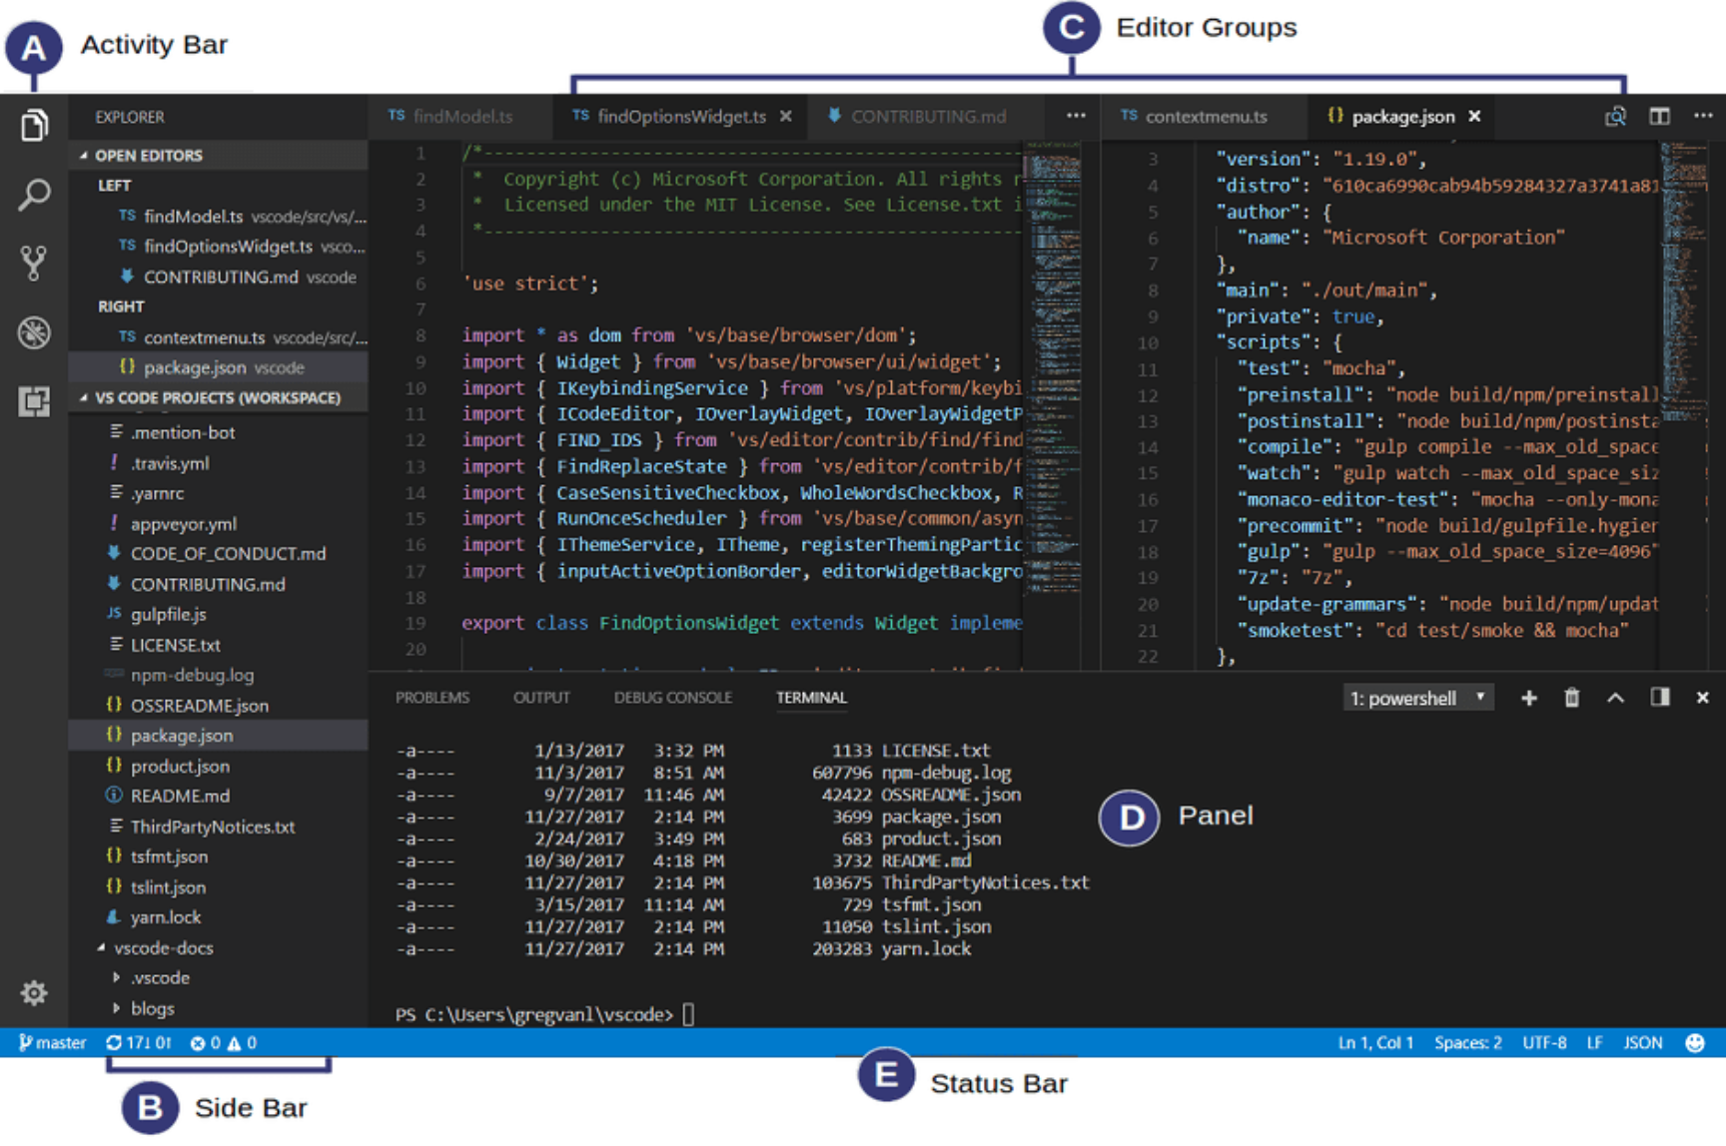This screenshot has width=1726, height=1146.
Task: Open OSSREADME.json file in explorer
Action: click(218, 706)
